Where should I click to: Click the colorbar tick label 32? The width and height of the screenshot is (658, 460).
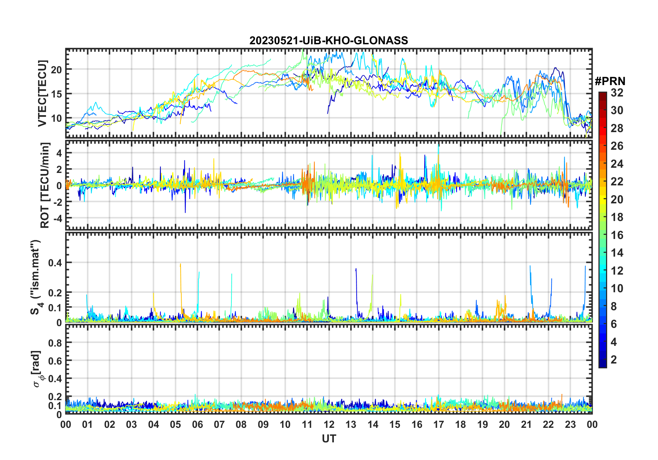[x=617, y=93]
